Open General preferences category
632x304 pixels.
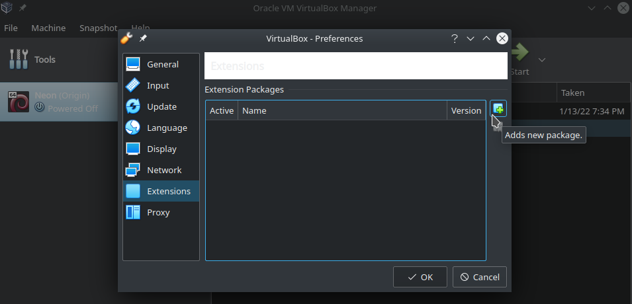(161, 64)
